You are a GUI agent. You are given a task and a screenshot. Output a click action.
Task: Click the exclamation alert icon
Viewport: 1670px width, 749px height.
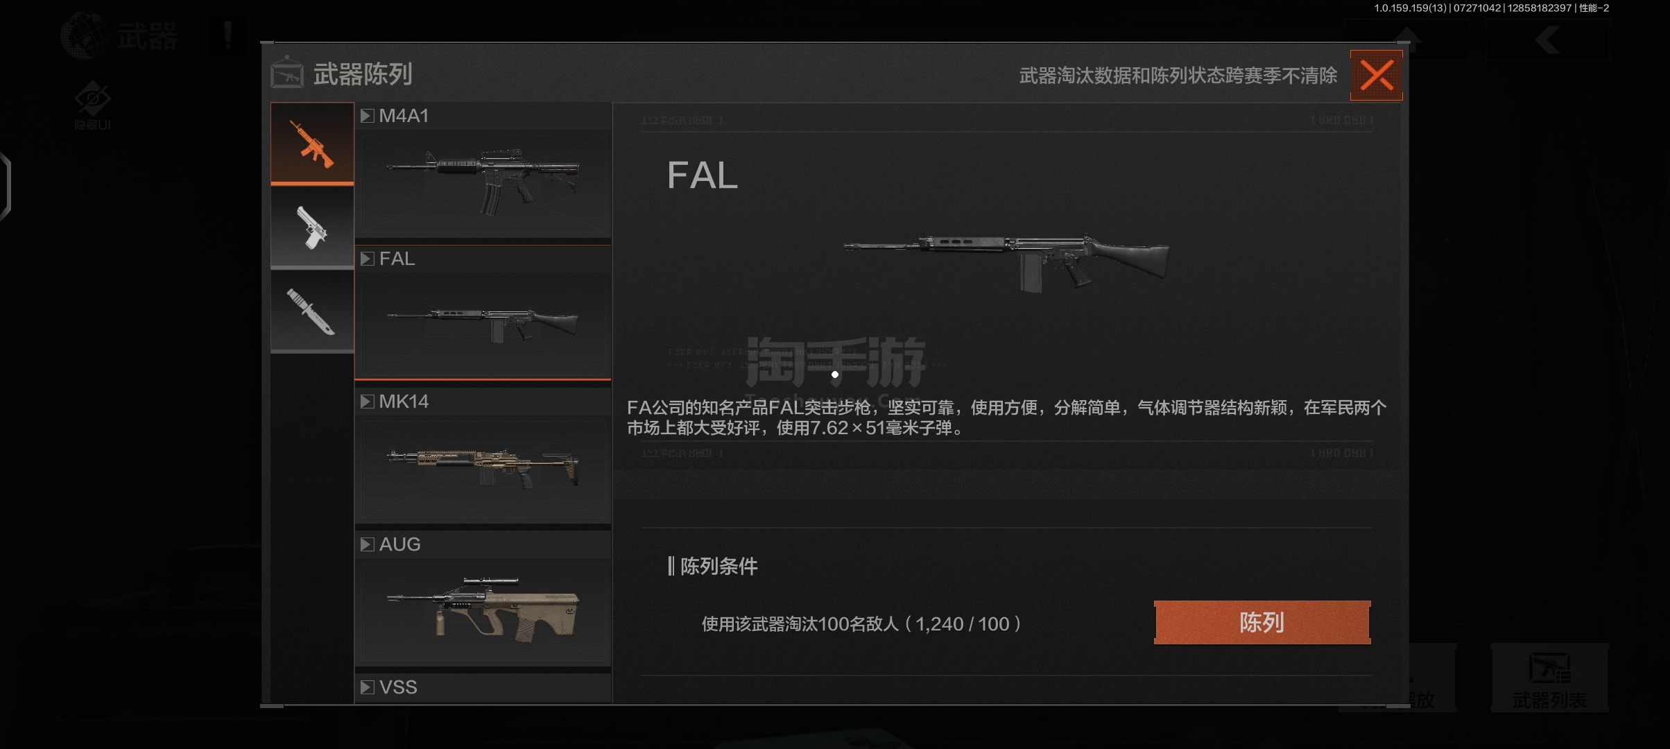227,35
